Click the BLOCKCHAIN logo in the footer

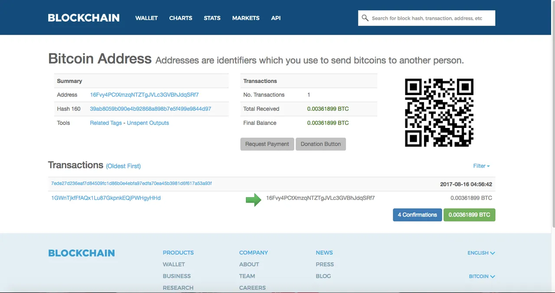pos(82,253)
